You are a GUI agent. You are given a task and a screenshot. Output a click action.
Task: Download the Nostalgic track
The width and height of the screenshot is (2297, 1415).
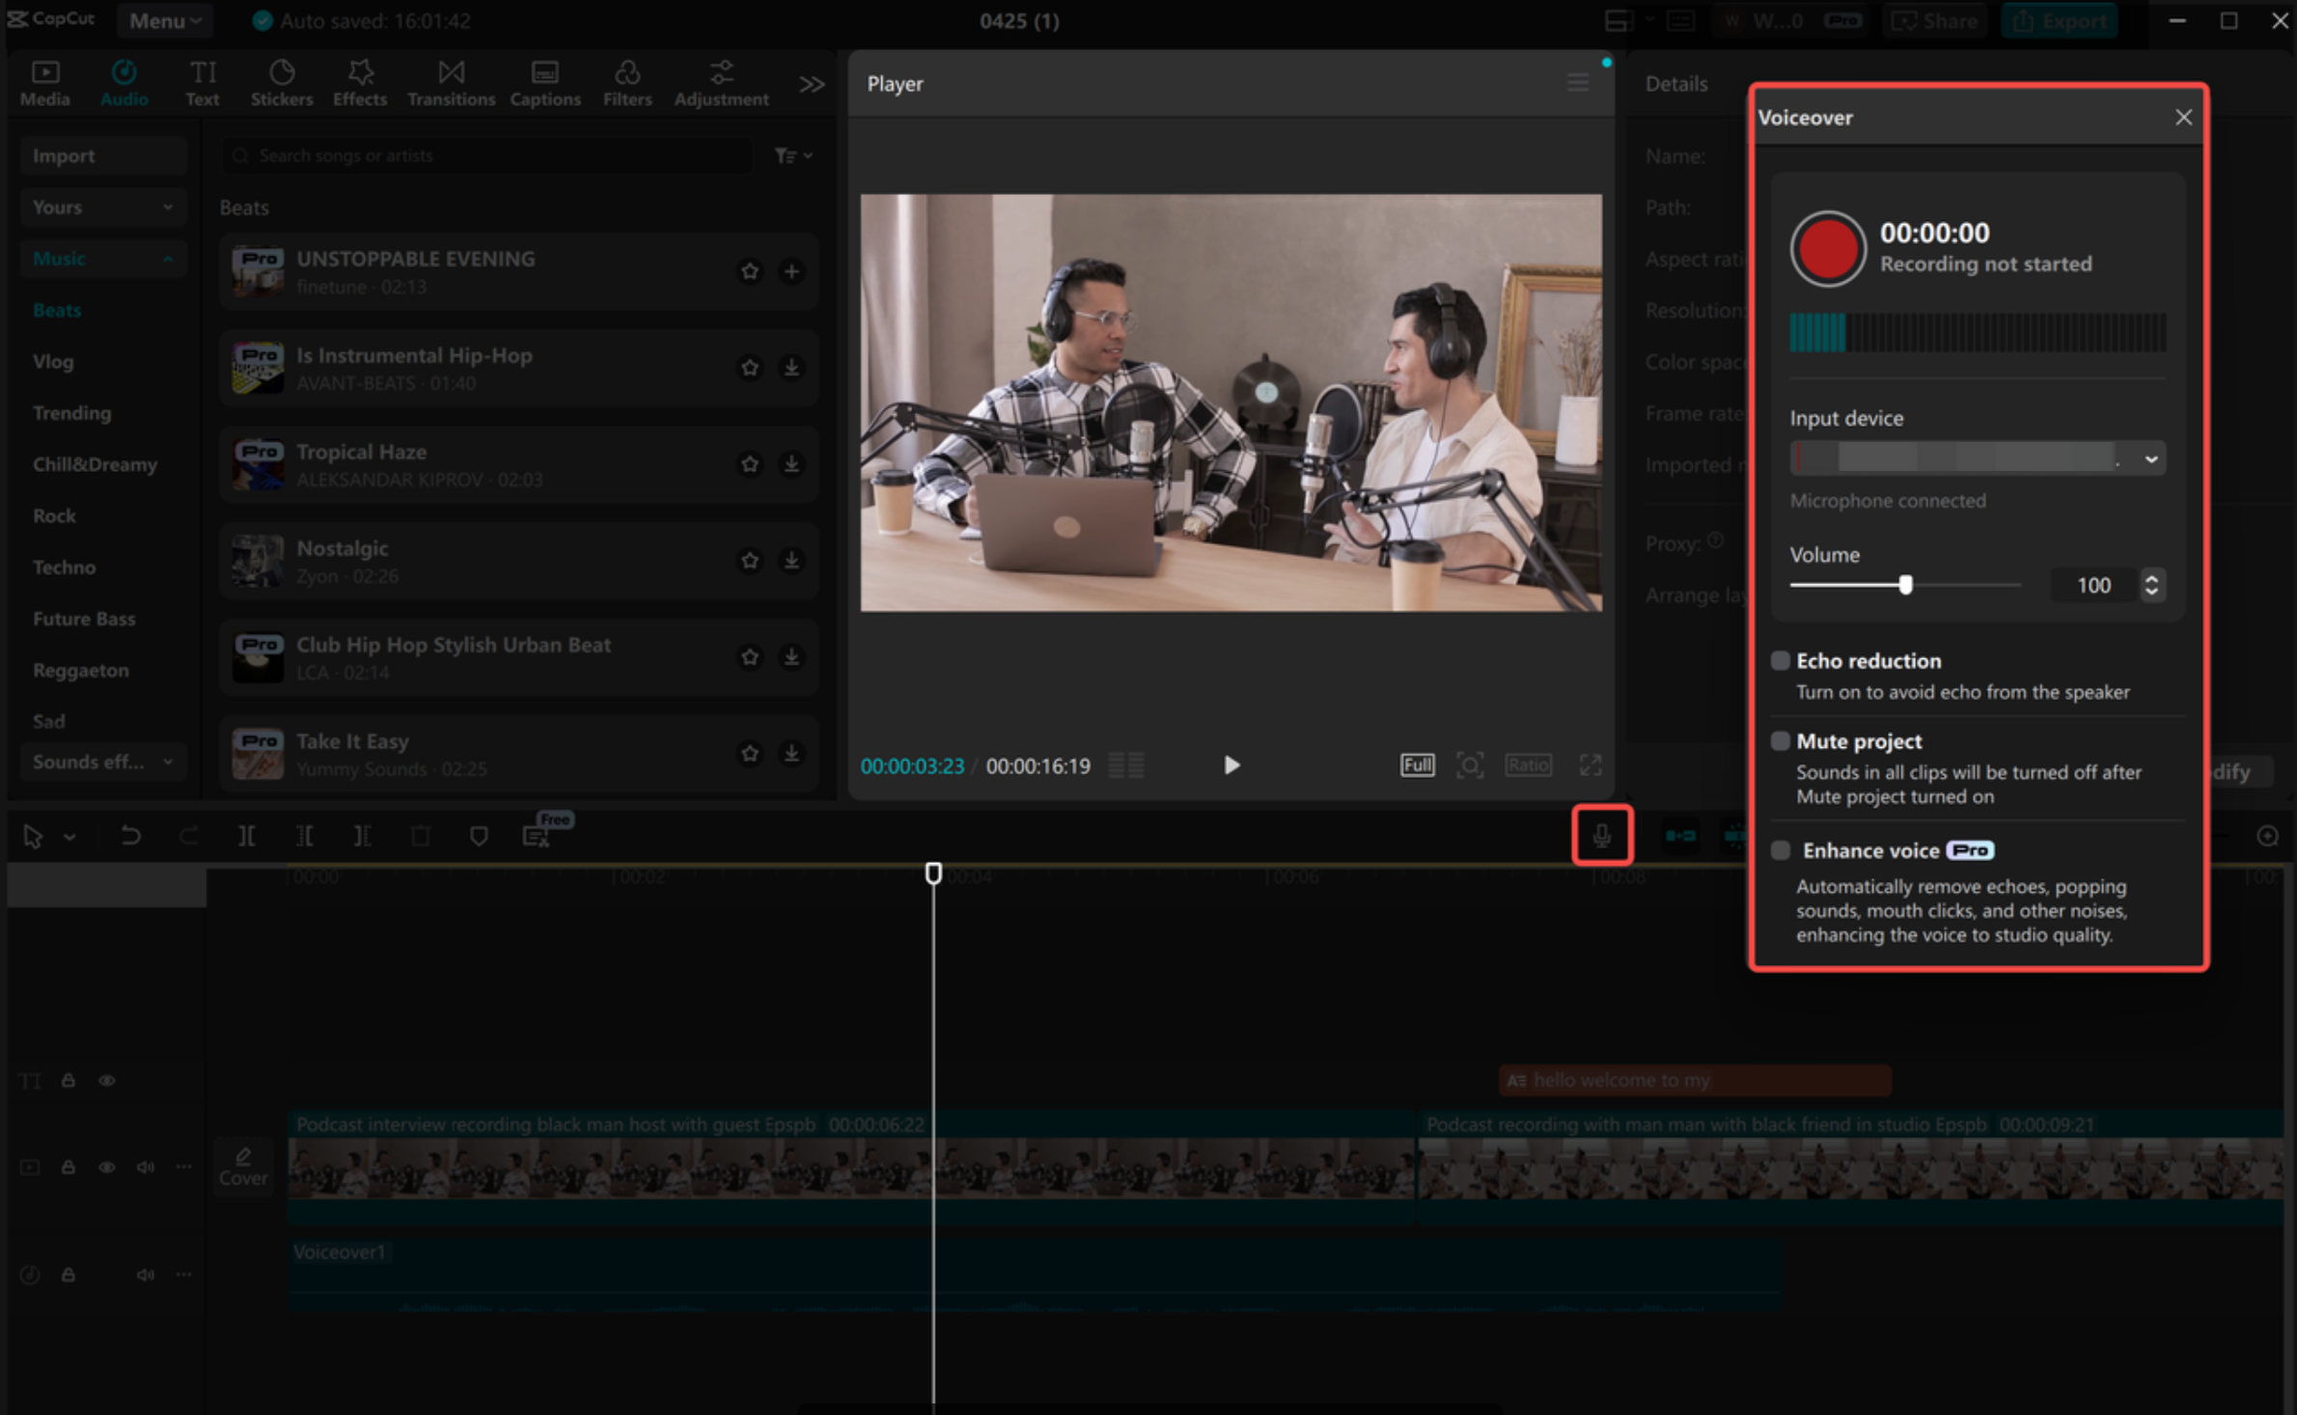click(791, 561)
